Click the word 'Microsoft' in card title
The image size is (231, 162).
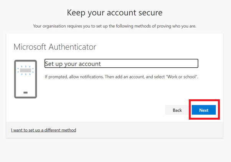coord(30,47)
